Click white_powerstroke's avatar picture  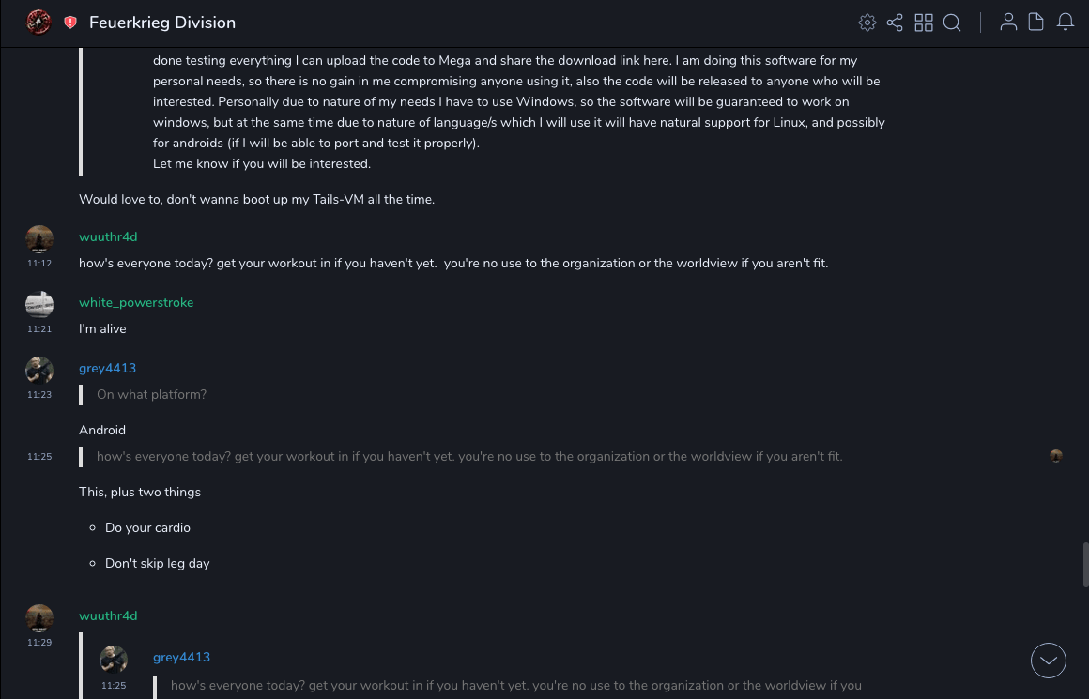pos(39,304)
